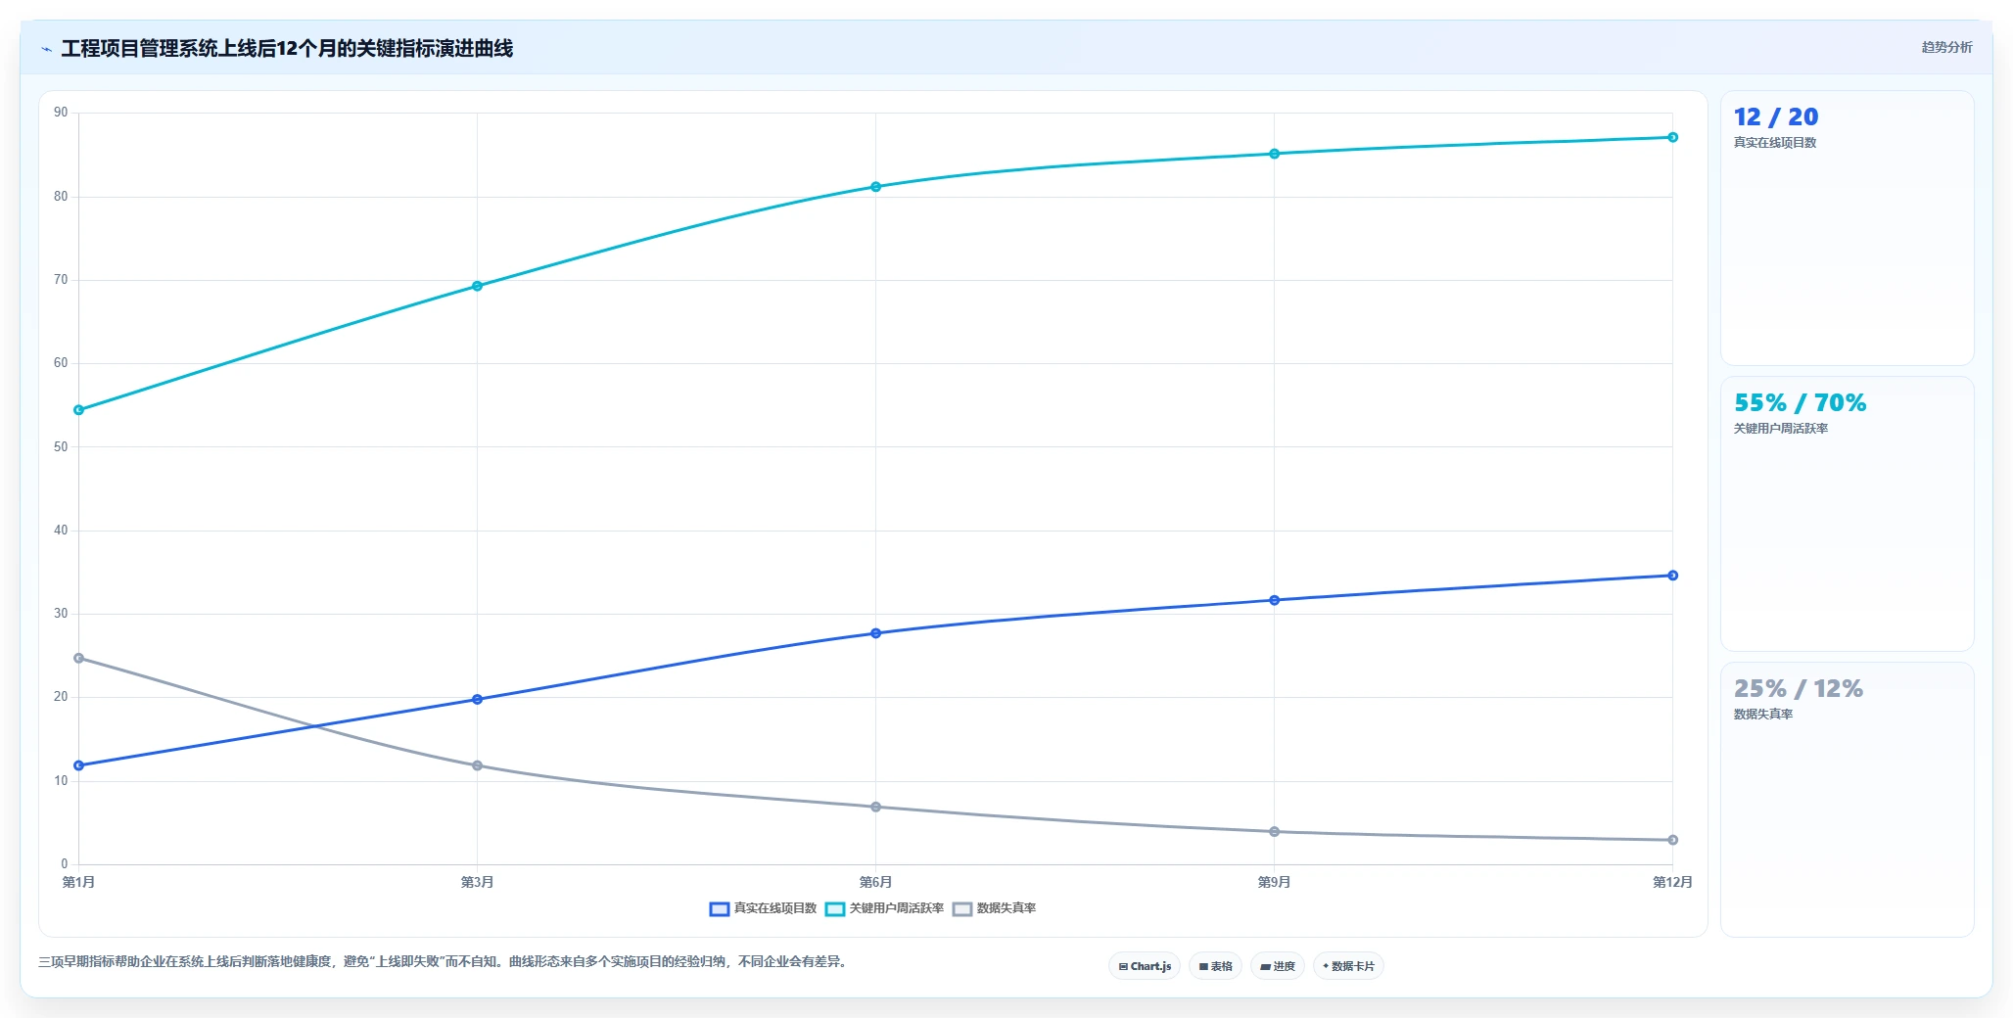Click the 表格 tag

tap(1216, 966)
